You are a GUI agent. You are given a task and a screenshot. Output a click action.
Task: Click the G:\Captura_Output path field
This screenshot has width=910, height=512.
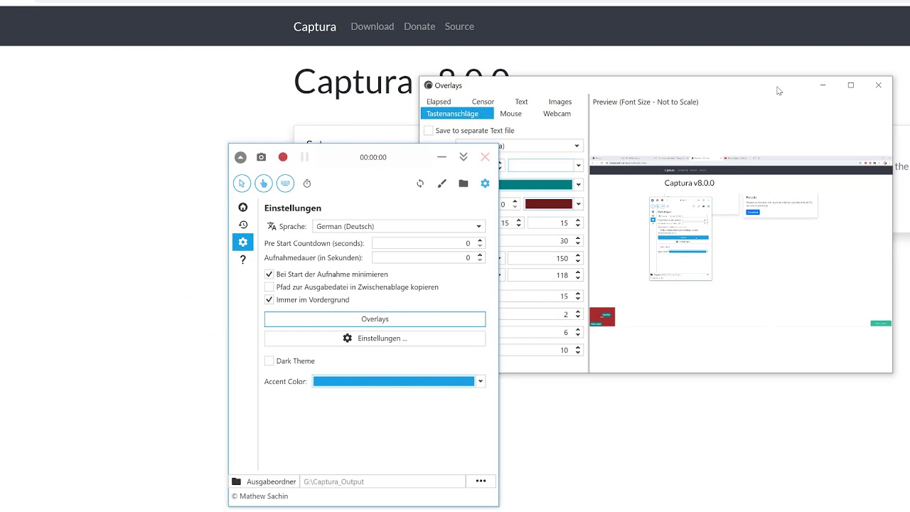click(382, 481)
